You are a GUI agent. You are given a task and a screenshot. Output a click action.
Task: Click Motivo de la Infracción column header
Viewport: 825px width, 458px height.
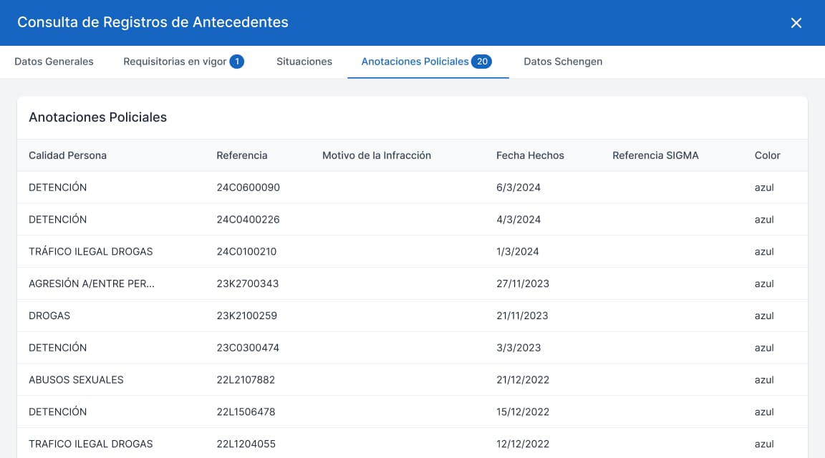pos(377,155)
